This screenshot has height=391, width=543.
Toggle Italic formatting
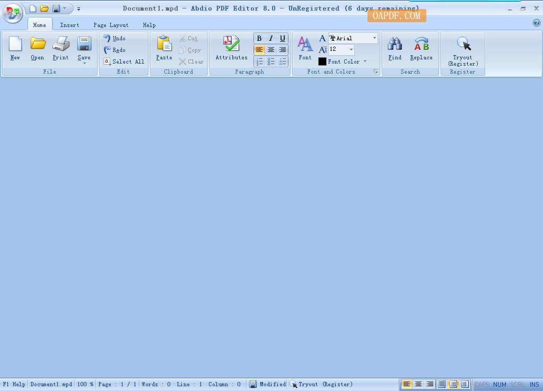271,38
